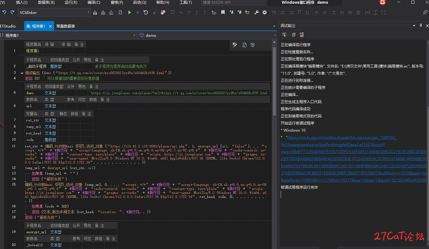
Task: Open the 窗格(P) menu
Action: click(117, 2)
